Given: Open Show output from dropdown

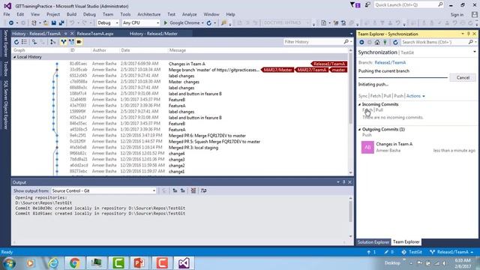Looking at the screenshot, I should (103, 190).
